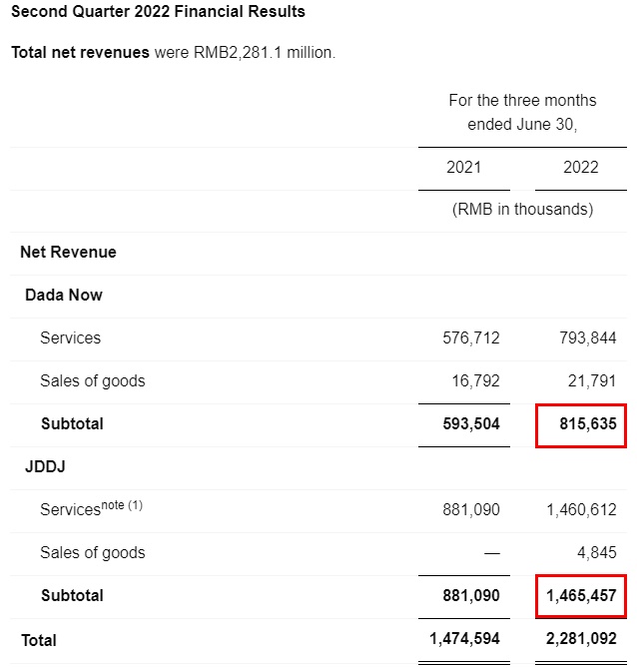Select the 793,844 services value
The image size is (637, 668).
point(588,338)
